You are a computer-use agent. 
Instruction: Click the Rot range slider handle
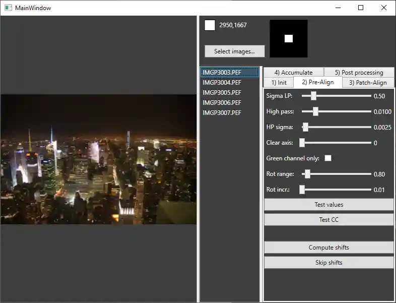tap(307, 174)
